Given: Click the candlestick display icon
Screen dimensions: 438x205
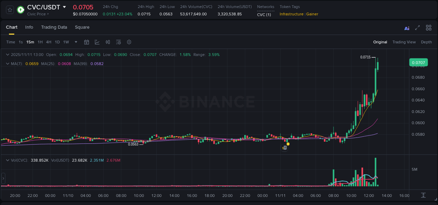Looking at the screenshot, I should pos(108,42).
